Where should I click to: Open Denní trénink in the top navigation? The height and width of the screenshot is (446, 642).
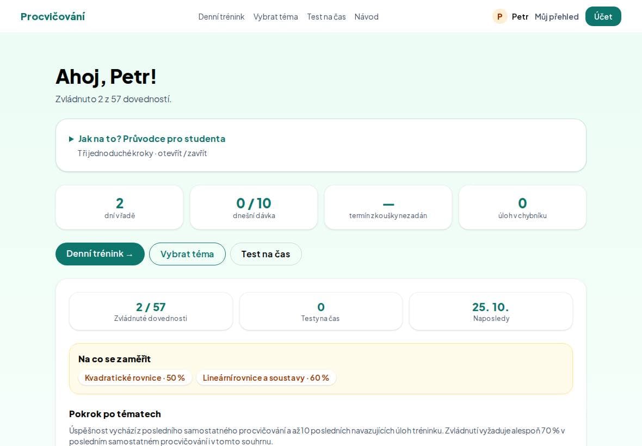point(221,17)
